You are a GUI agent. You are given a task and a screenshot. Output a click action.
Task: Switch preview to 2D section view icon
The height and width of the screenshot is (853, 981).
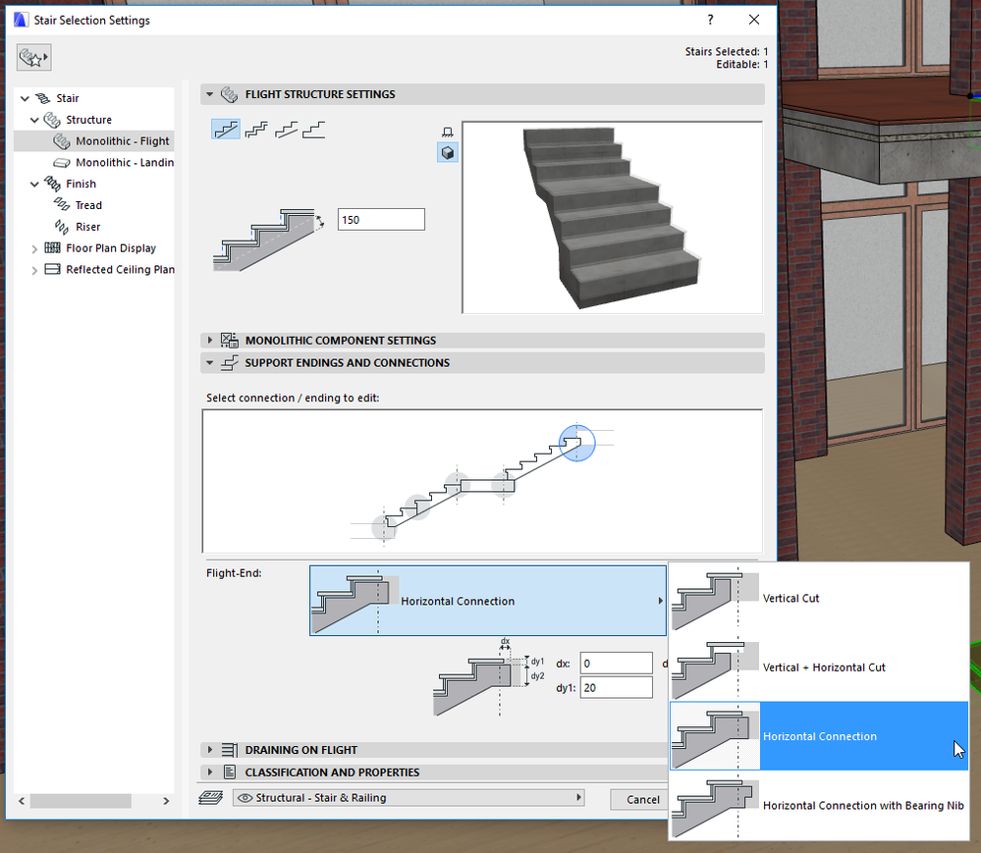point(448,132)
